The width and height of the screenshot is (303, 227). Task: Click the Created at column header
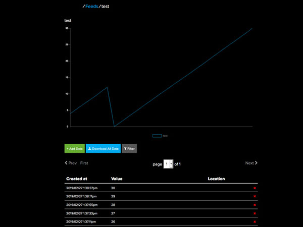click(x=77, y=179)
